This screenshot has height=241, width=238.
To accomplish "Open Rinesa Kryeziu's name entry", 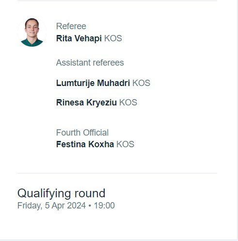I will pyautogui.click(x=86, y=103).
